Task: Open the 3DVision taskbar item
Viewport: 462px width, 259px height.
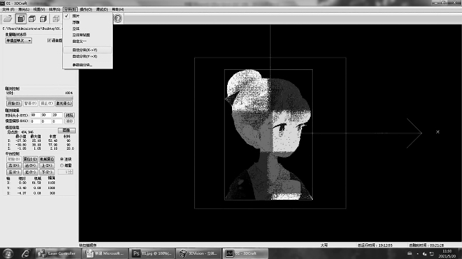Action: [x=199, y=253]
